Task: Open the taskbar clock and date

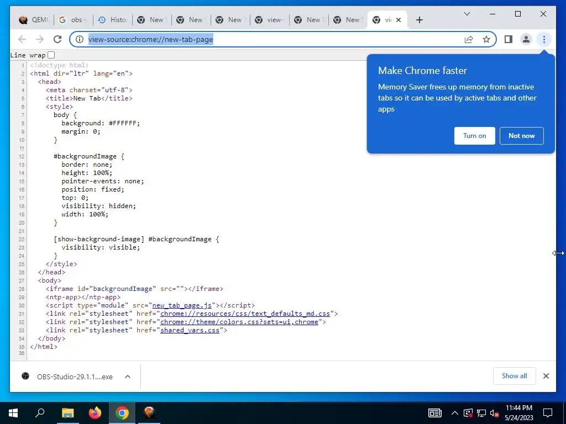Action: tap(518, 413)
